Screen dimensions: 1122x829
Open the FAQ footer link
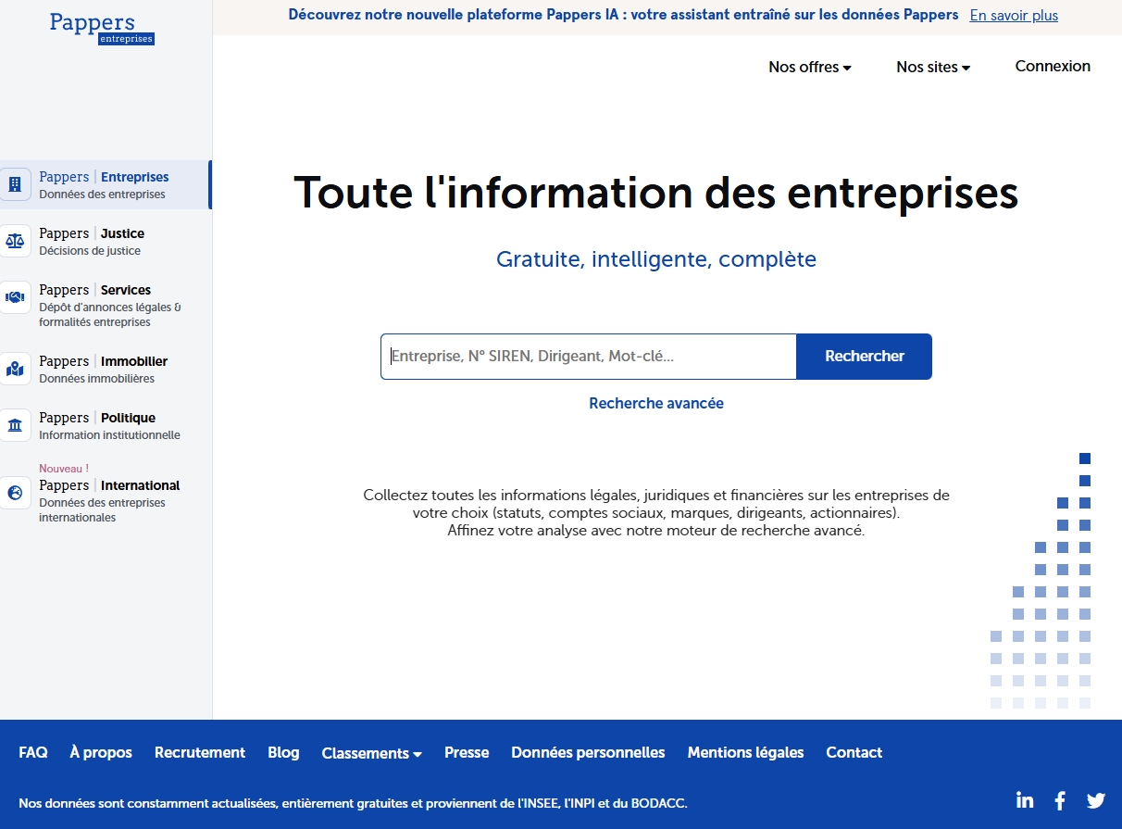pyautogui.click(x=33, y=752)
